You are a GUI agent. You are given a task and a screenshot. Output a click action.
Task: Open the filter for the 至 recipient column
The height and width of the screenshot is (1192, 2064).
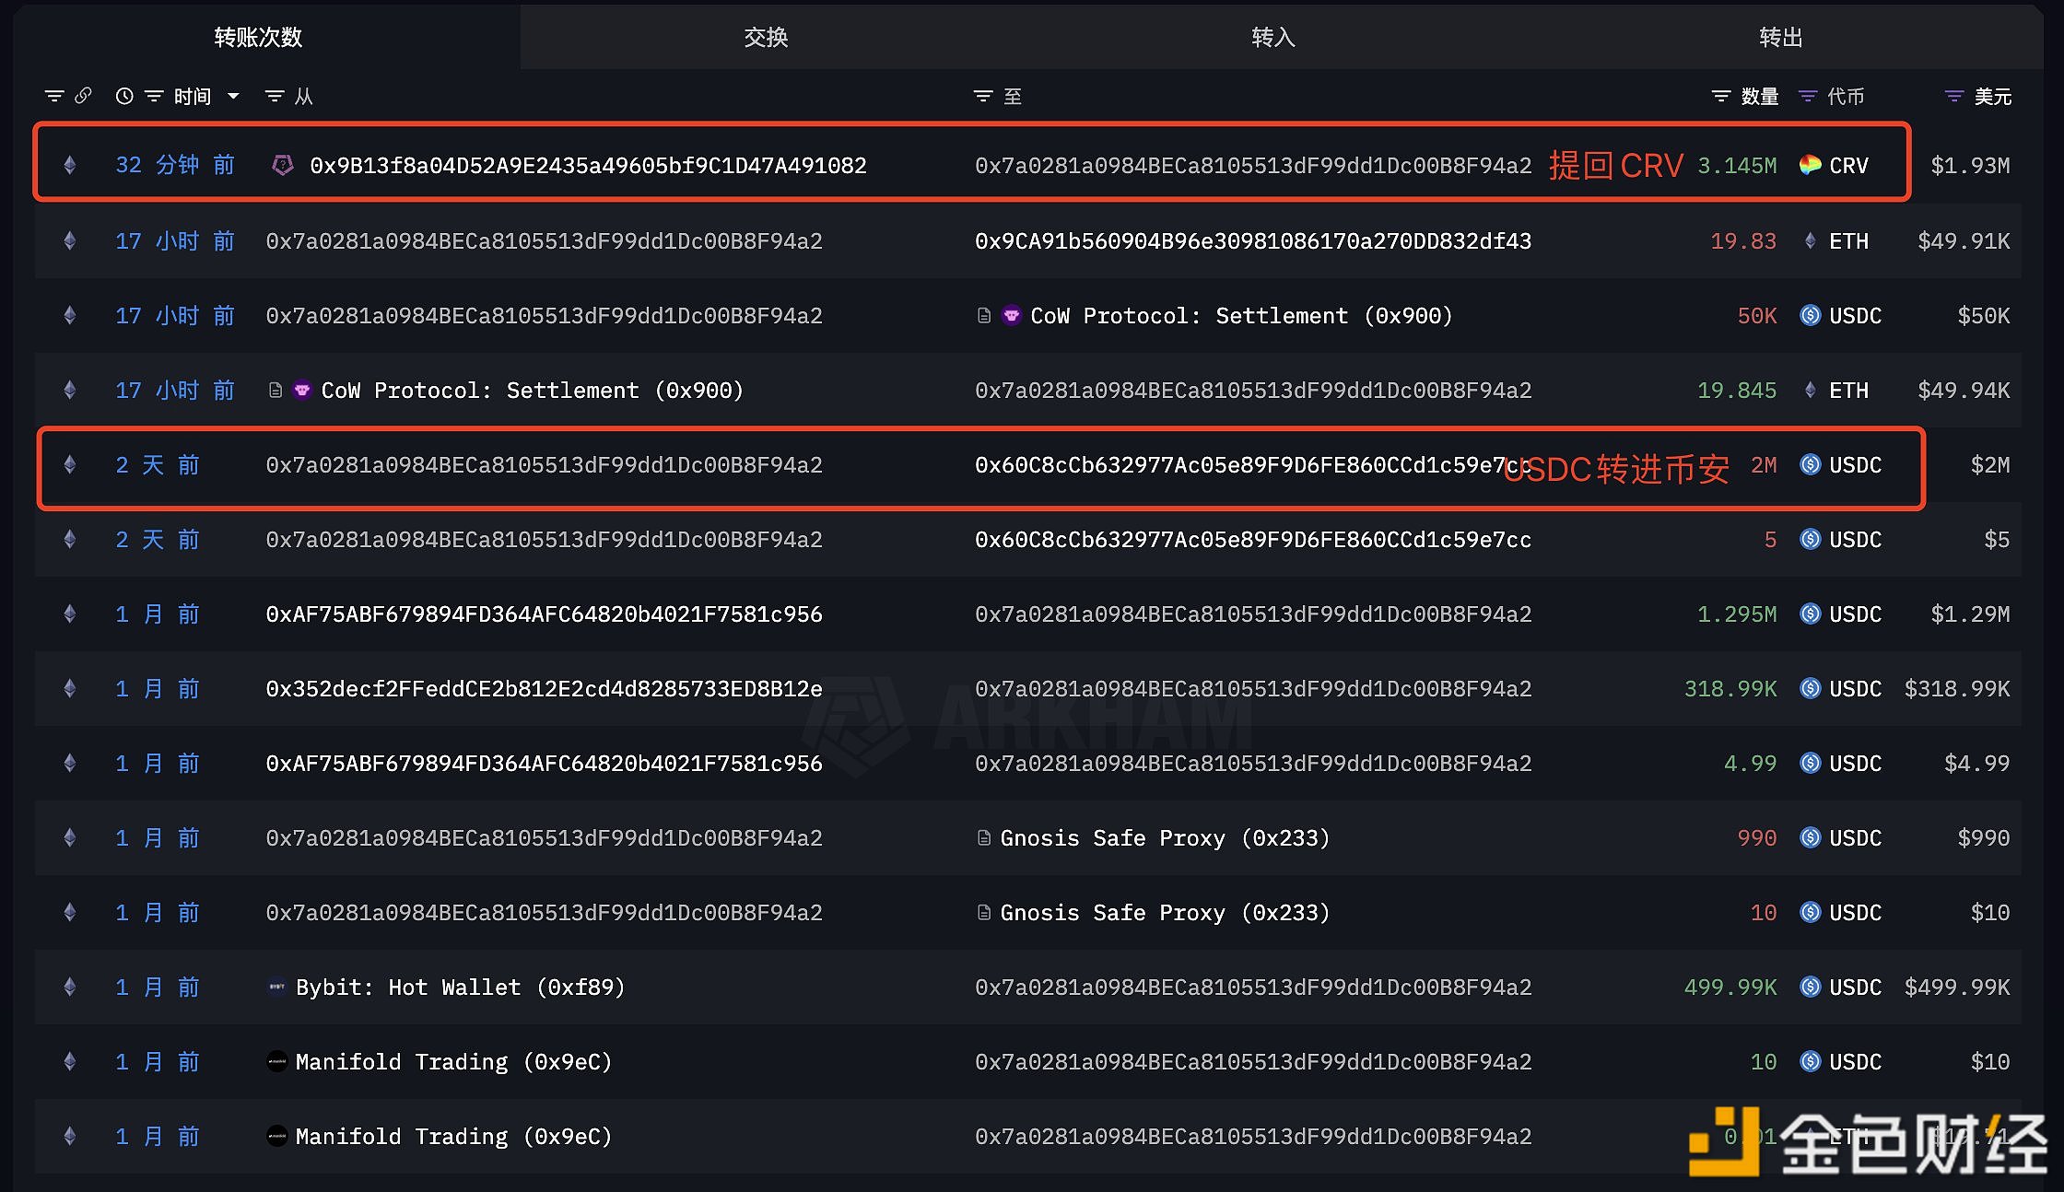click(983, 96)
